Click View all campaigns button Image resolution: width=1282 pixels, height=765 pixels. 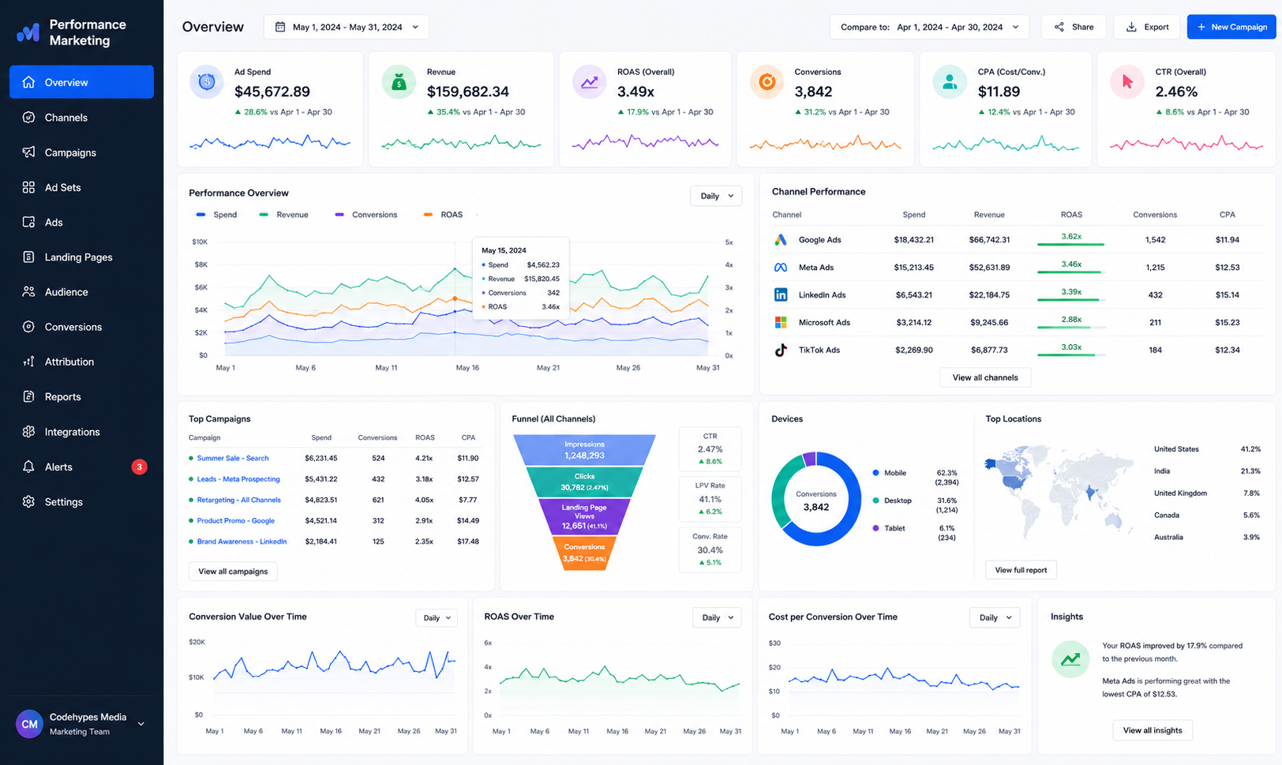pos(233,572)
